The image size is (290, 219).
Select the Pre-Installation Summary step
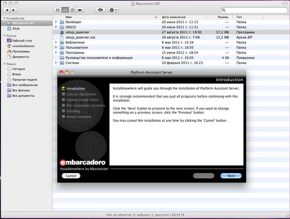pos(84,105)
